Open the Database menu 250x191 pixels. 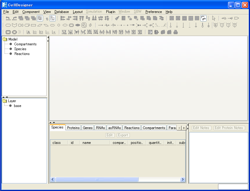click(x=61, y=12)
